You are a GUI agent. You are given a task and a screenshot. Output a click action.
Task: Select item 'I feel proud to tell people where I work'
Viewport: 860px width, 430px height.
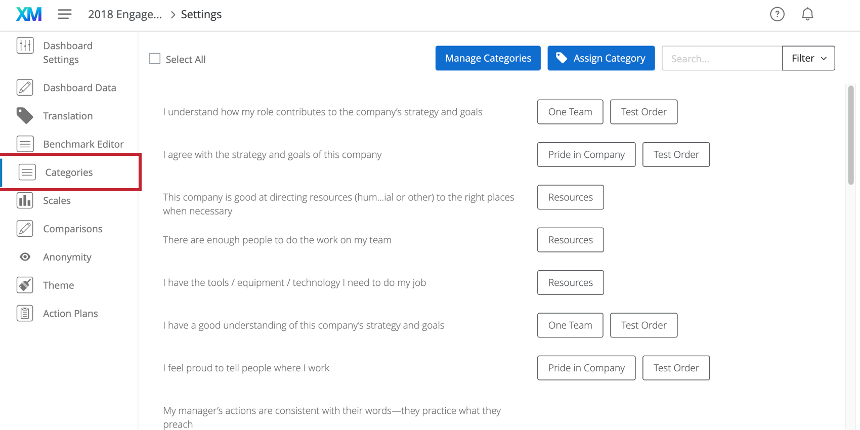pyautogui.click(x=246, y=368)
